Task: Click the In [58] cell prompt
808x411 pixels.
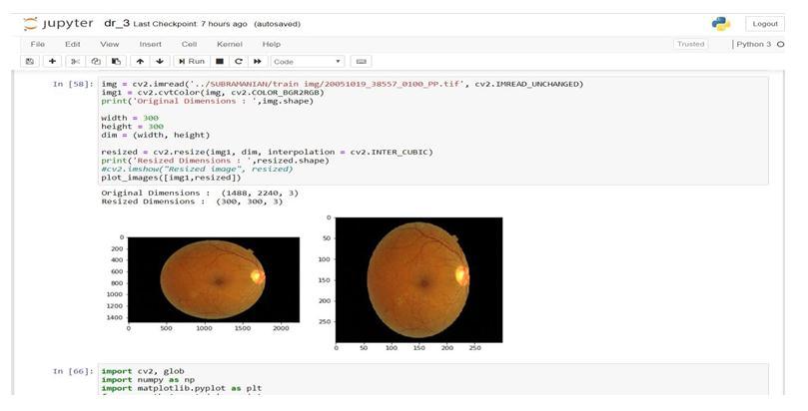Action: tap(73, 84)
